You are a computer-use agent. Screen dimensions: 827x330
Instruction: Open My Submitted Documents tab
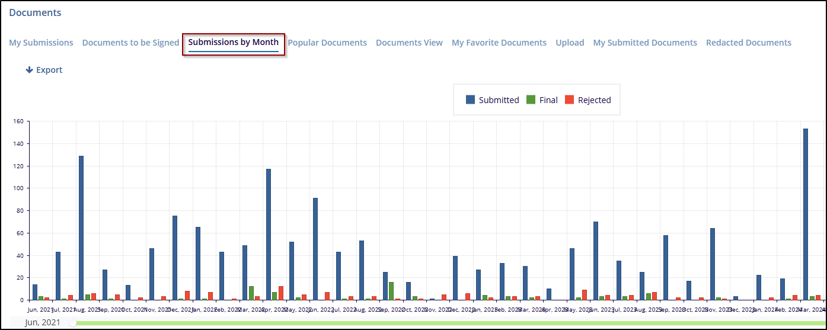[x=645, y=43]
